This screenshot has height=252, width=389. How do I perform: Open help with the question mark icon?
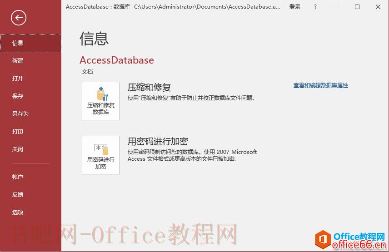(x=315, y=7)
